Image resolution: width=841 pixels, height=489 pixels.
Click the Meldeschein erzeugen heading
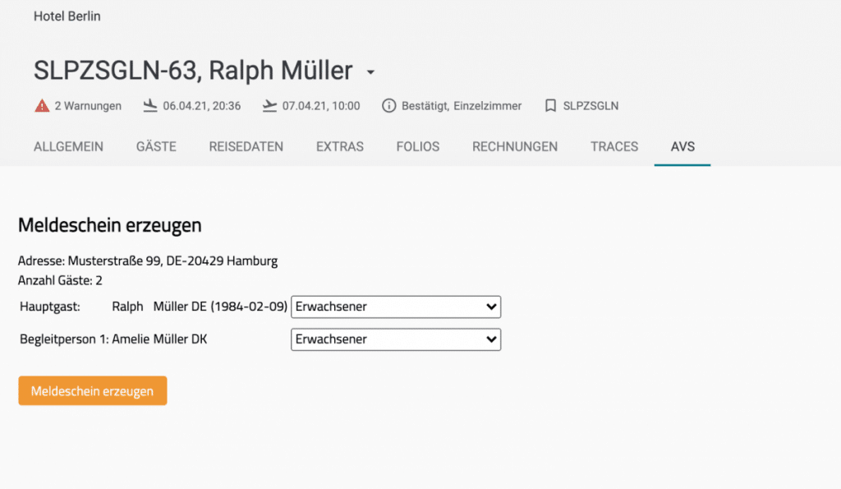[110, 225]
